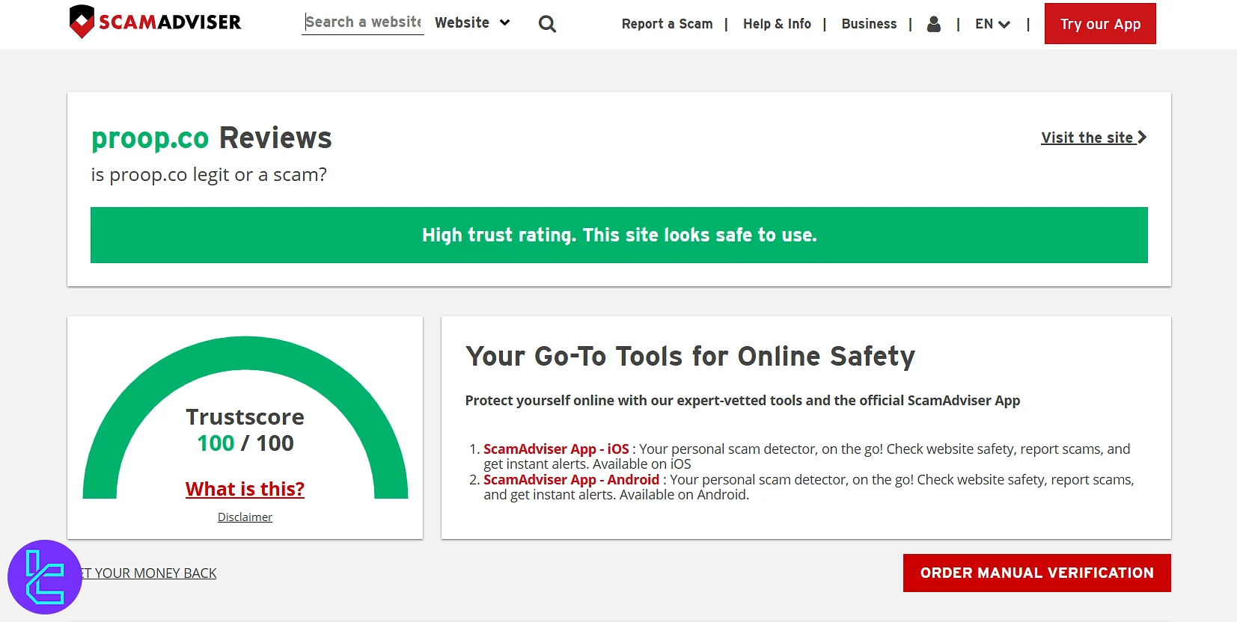
Task: Click the green High trust rating banner
Action: pos(619,235)
